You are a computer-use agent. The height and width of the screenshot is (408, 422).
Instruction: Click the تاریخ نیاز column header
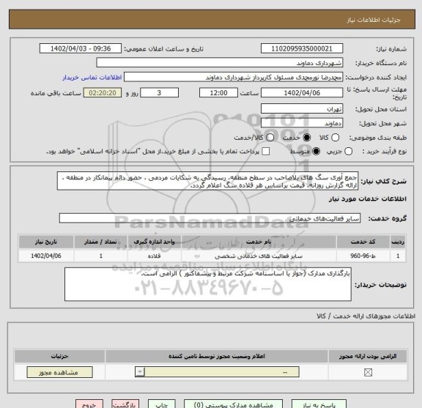coord(46,242)
